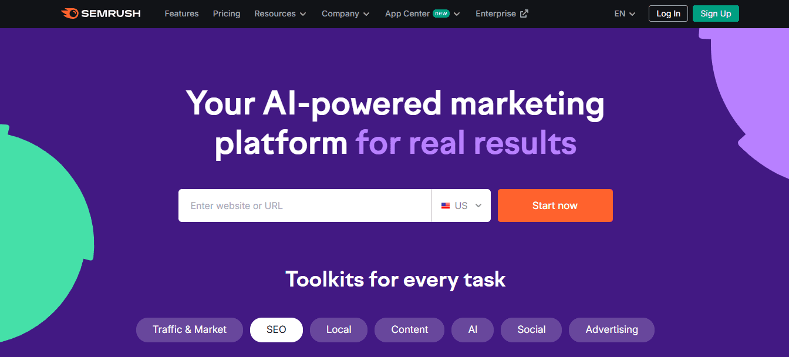The height and width of the screenshot is (357, 789).
Task: Expand the App Center menu
Action: pos(422,14)
